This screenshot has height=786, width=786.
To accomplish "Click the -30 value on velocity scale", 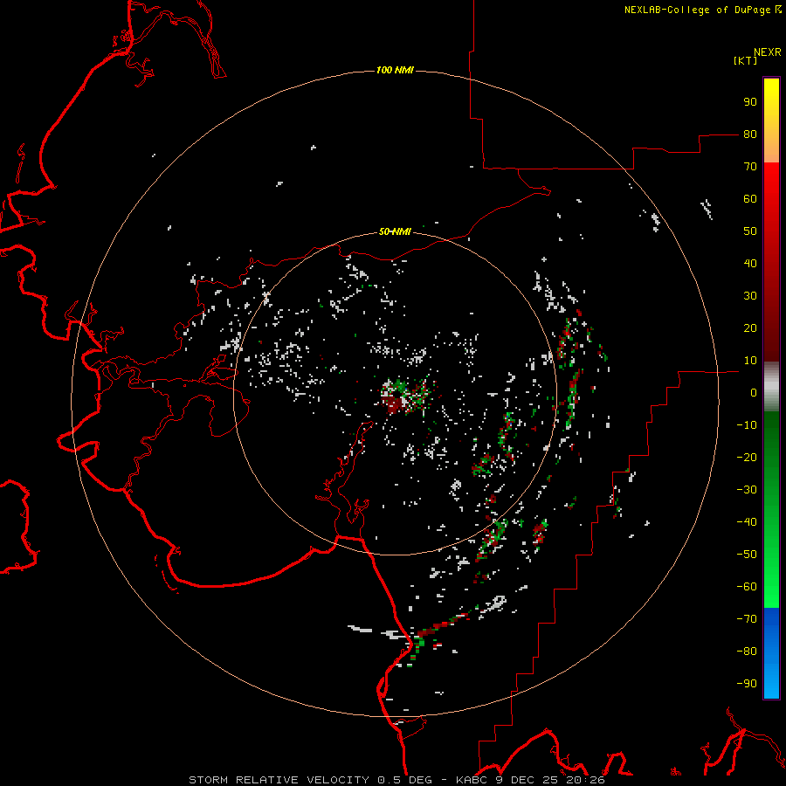I will pyautogui.click(x=747, y=490).
